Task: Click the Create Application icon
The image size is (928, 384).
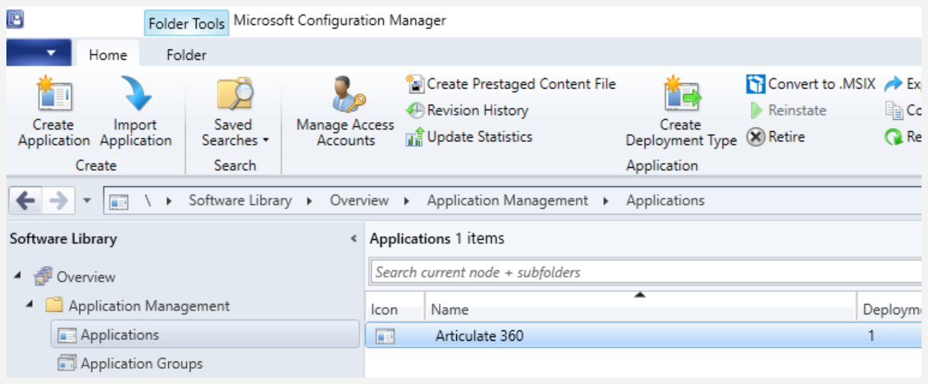Action: click(x=54, y=94)
